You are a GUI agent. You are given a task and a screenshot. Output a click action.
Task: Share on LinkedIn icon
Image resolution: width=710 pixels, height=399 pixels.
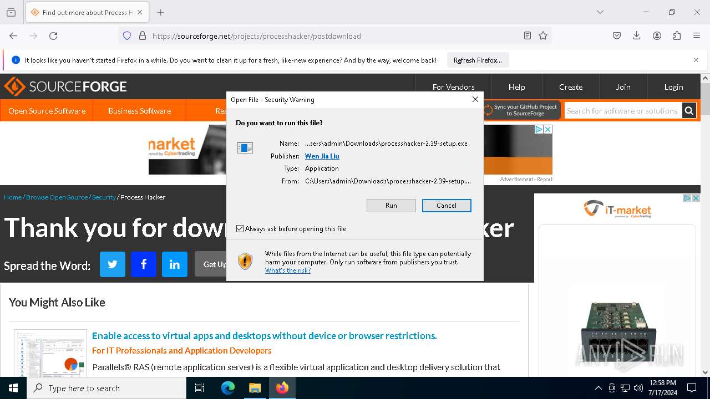(175, 264)
